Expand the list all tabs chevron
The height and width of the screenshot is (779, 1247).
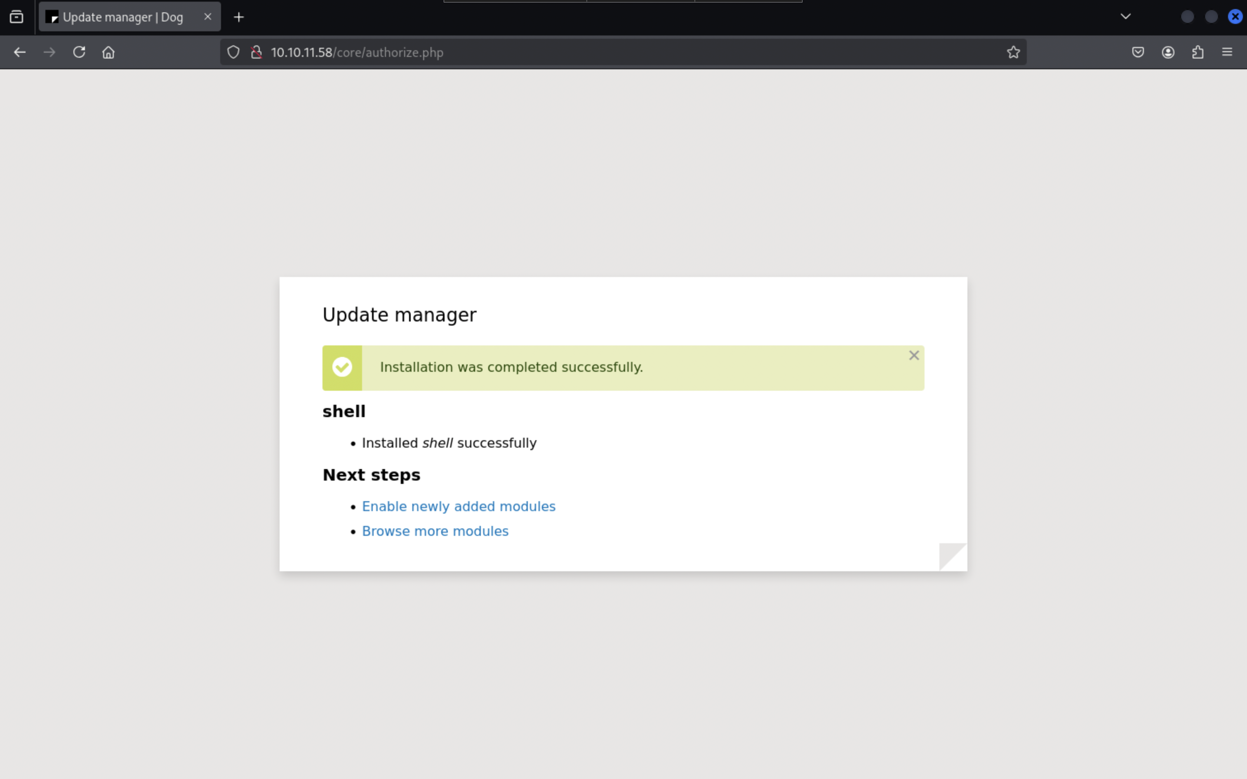[1125, 16]
